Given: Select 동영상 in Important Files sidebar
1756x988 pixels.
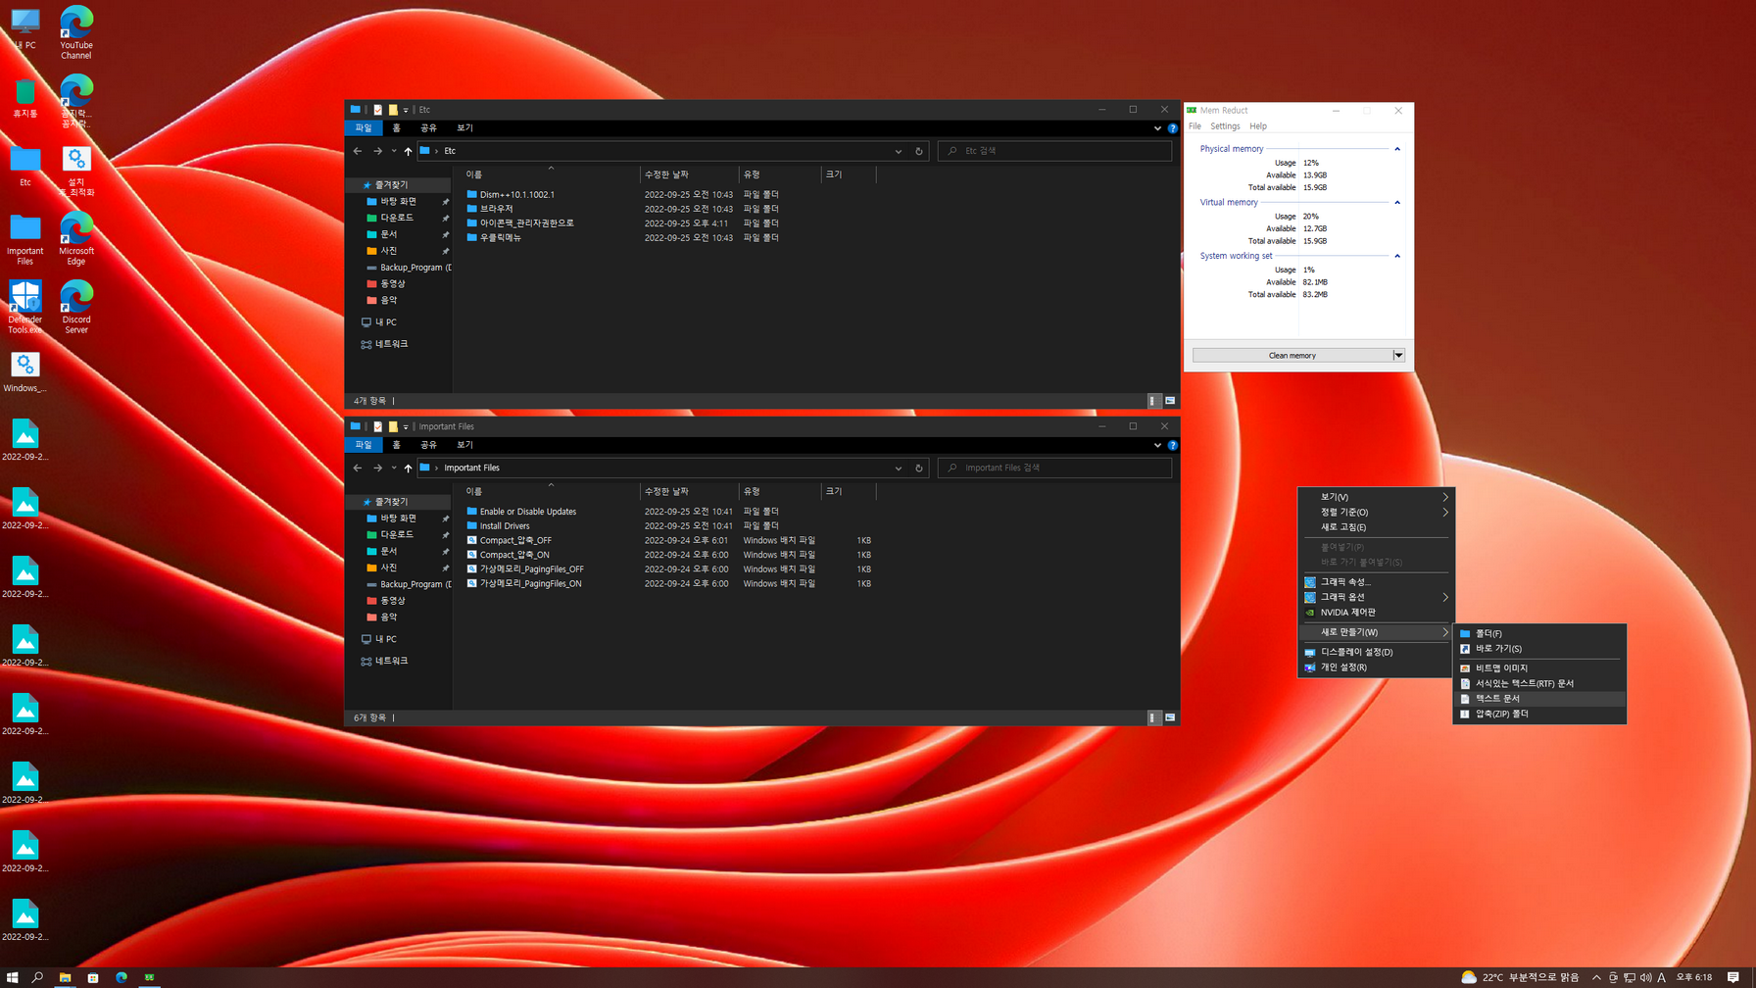Looking at the screenshot, I should click(393, 601).
